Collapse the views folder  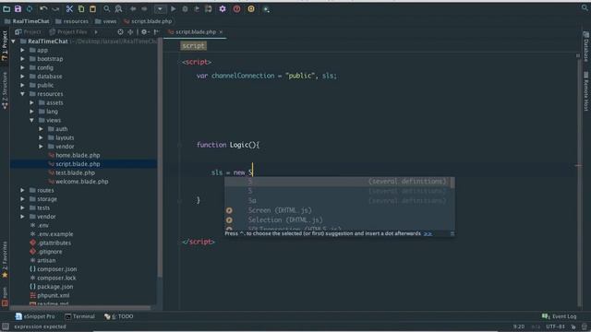(32, 120)
